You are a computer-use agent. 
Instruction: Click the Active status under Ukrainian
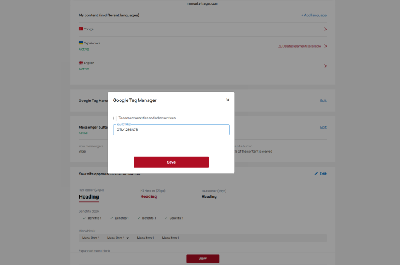pyautogui.click(x=84, y=49)
